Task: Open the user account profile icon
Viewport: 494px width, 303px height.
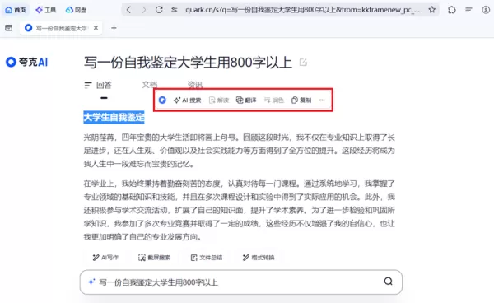Action: 486,10
